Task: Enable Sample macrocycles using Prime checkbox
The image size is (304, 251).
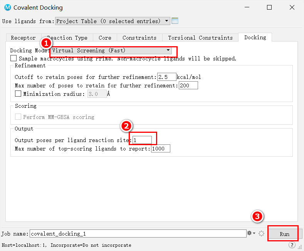Action: pos(13,58)
